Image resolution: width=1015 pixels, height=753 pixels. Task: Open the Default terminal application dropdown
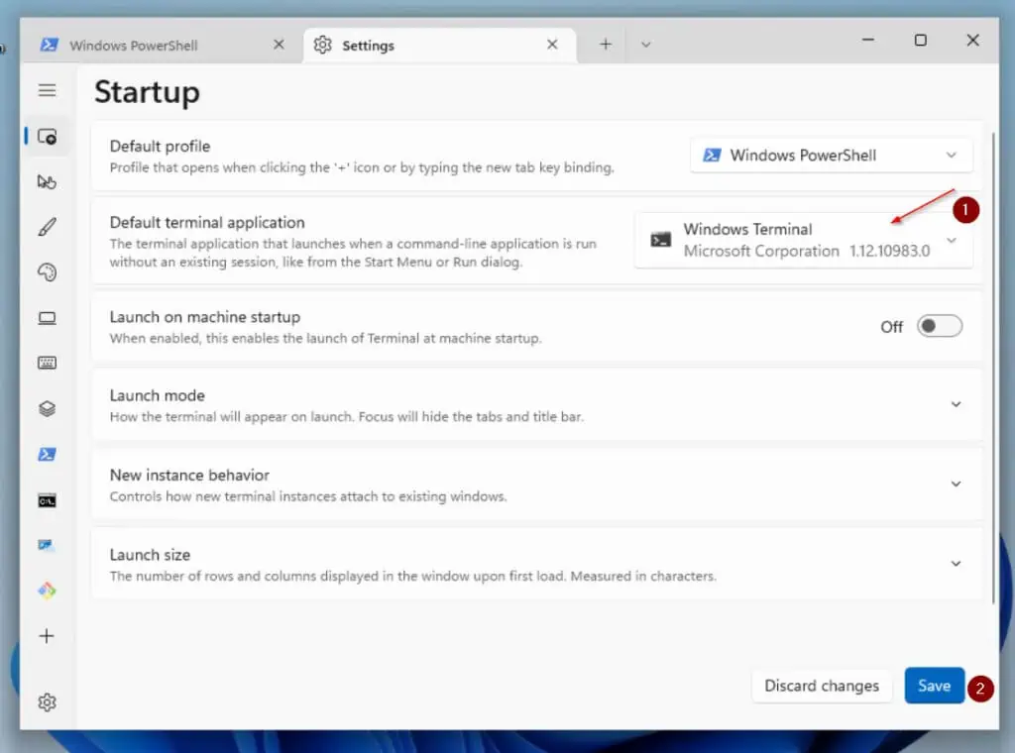click(x=803, y=240)
